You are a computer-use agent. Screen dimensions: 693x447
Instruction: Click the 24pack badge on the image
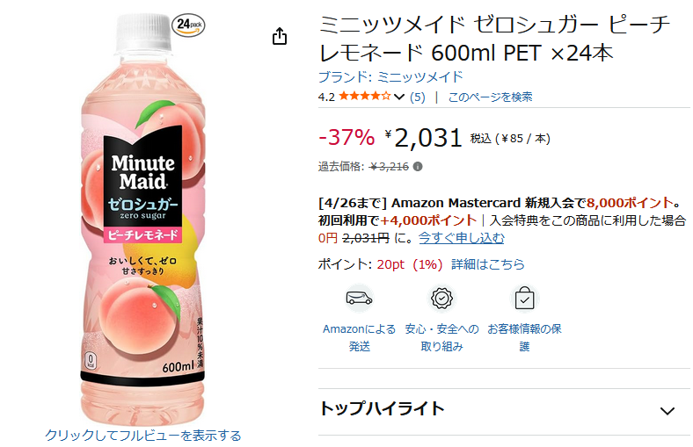(x=188, y=24)
